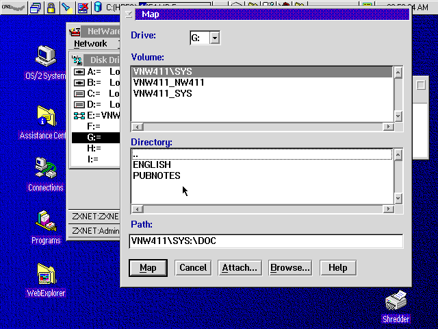
Task: Click the Directory list scroll right arrow
Action: [x=388, y=209]
